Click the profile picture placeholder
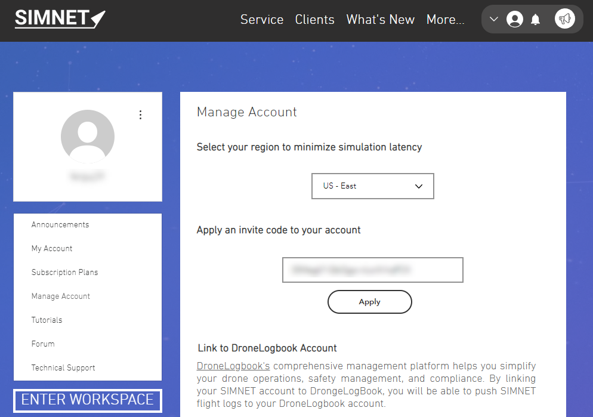The image size is (593, 417). click(88, 137)
